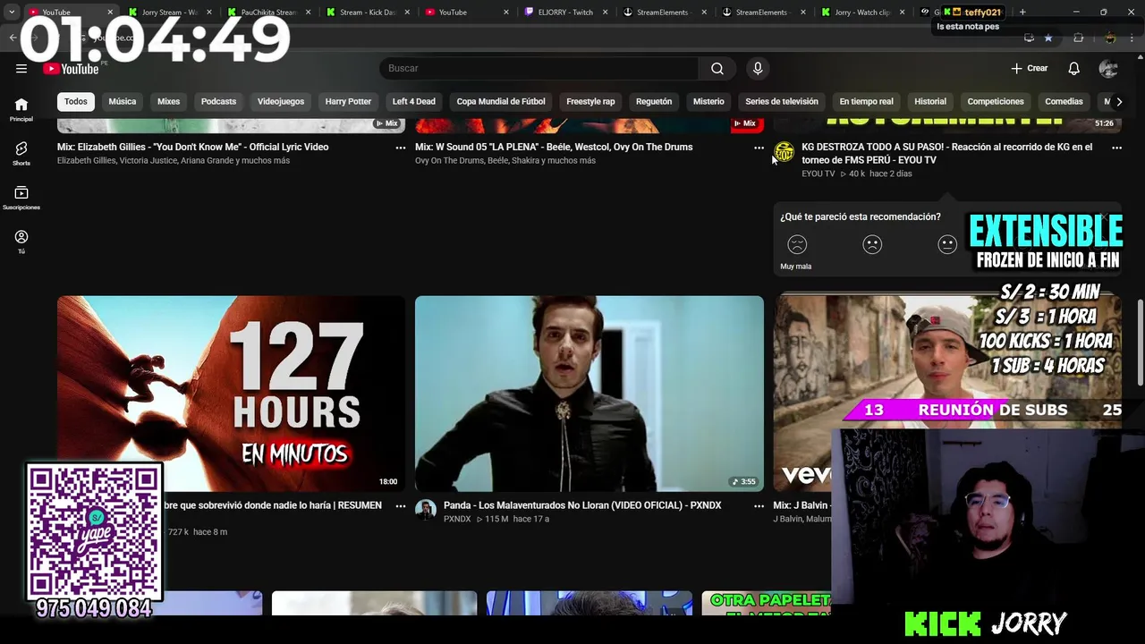Open a new browser tab

pos(1022,12)
